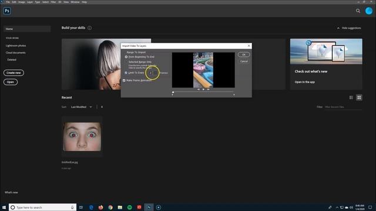Click Cancel in Import Video dialog
Screen dimensions: 376x211
pos(244,61)
